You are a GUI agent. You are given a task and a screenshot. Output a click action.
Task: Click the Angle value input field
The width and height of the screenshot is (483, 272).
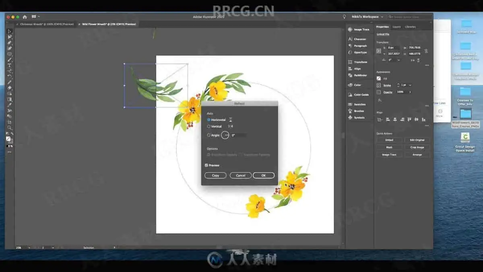point(238,135)
